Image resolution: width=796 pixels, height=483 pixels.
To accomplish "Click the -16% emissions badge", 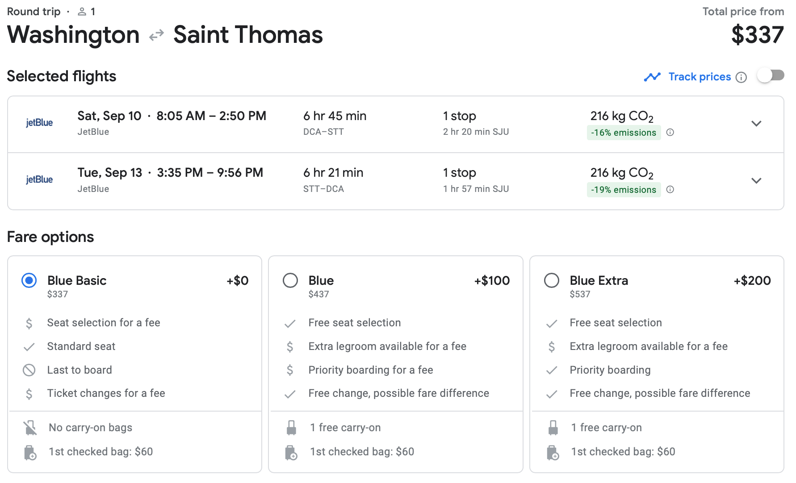I will click(623, 133).
